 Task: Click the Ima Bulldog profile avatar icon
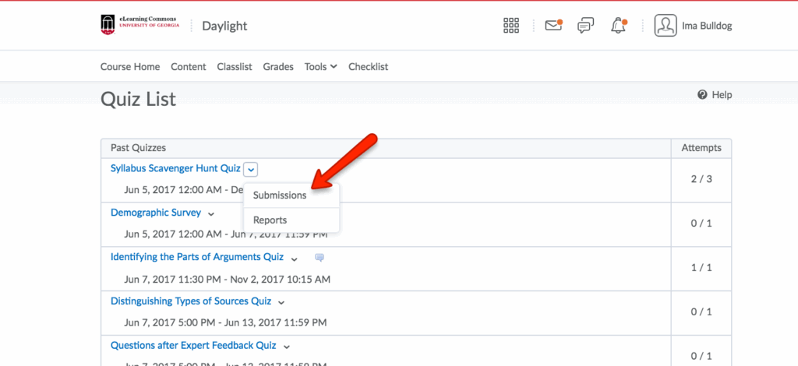pos(666,26)
